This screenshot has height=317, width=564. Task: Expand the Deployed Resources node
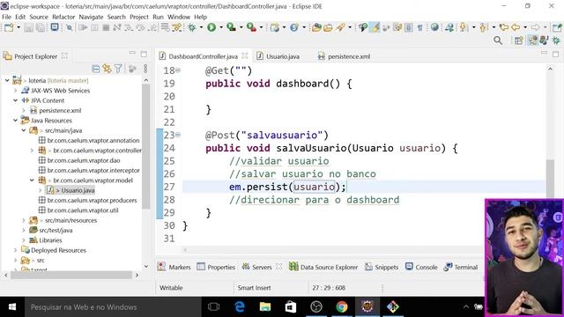point(16,250)
